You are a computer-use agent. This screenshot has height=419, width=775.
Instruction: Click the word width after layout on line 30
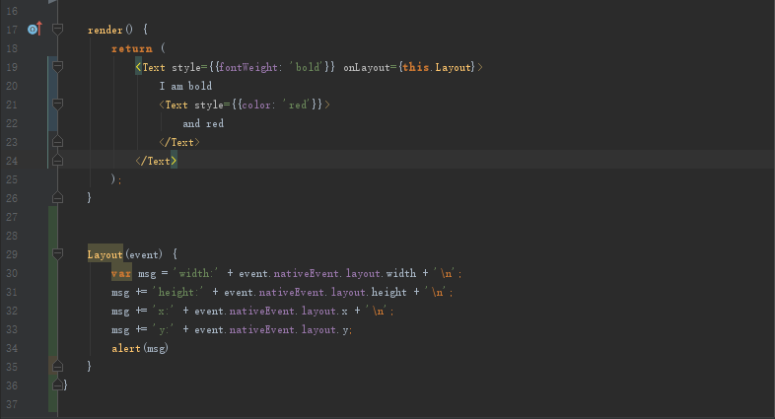[401, 273]
